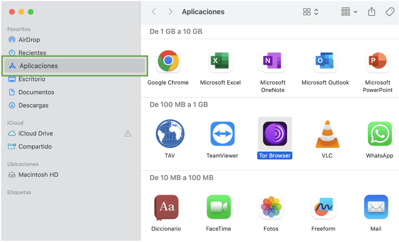Open the Fotos app

click(271, 207)
